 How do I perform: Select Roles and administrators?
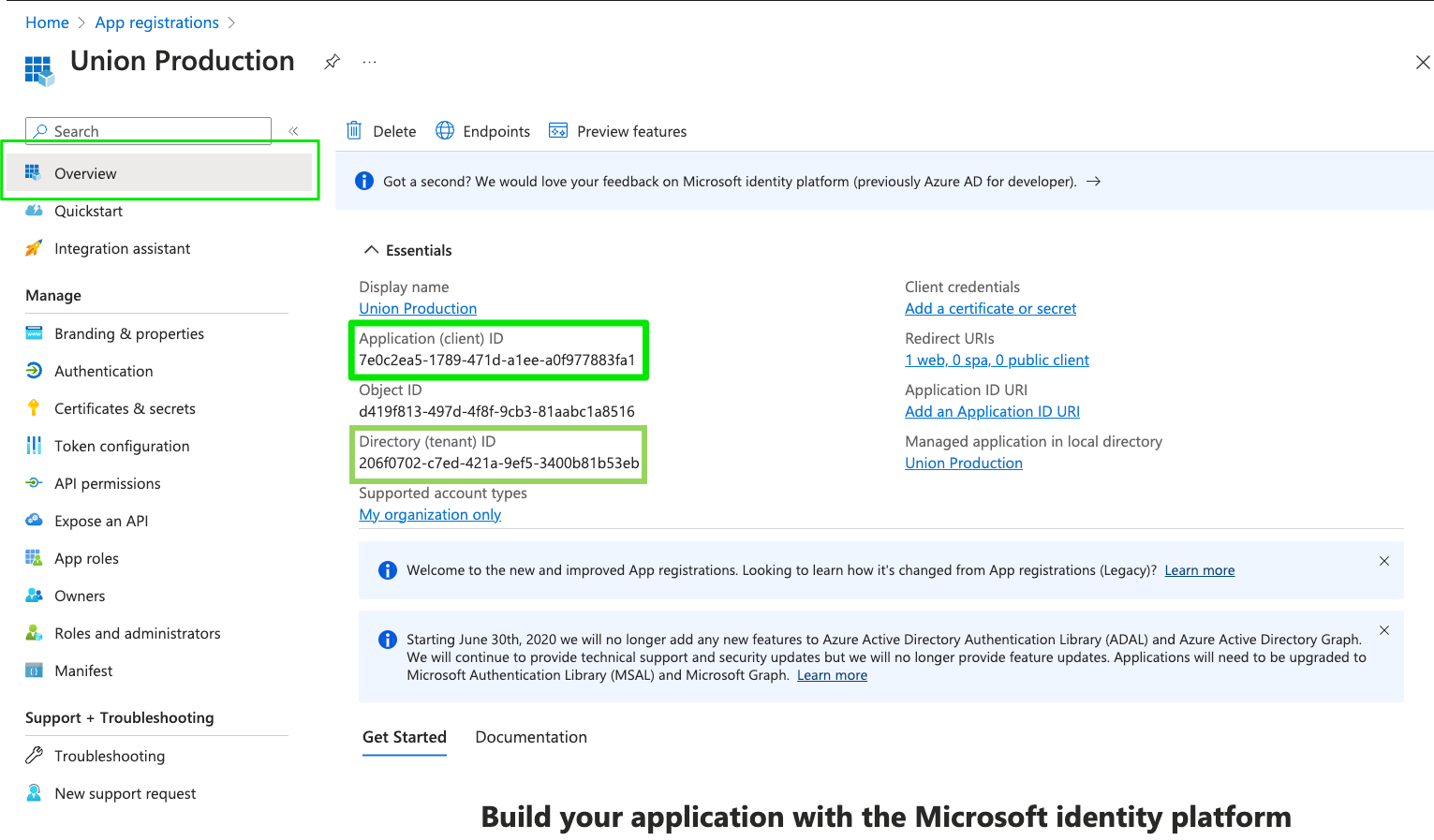point(138,633)
